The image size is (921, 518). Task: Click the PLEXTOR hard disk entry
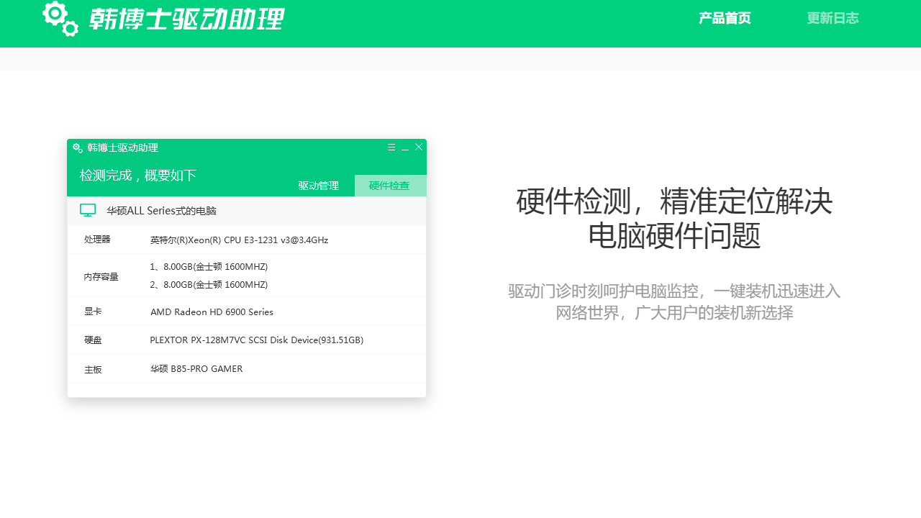click(257, 340)
